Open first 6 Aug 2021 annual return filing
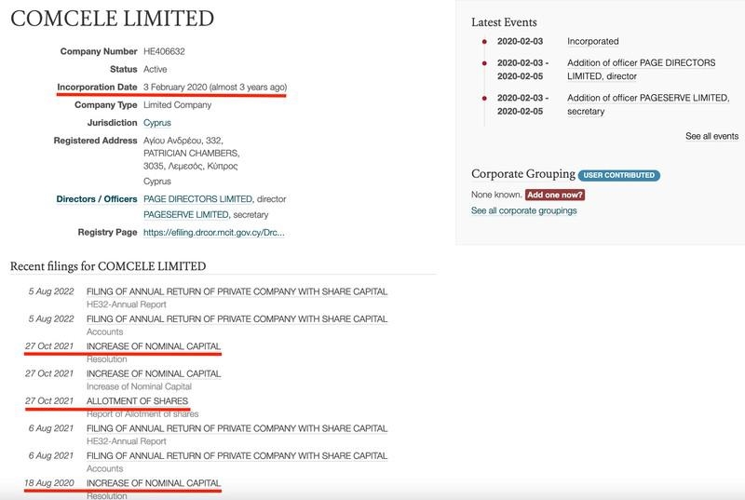 click(237, 428)
